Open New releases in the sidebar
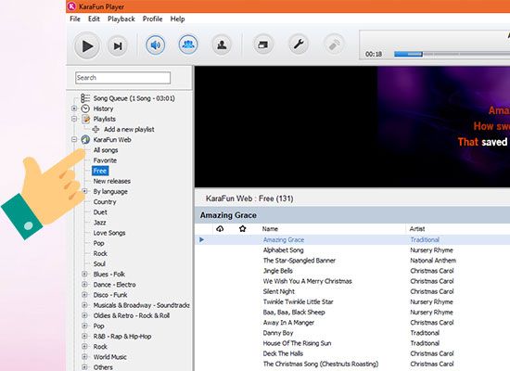Screen dimensions: 510x371 tap(112, 181)
